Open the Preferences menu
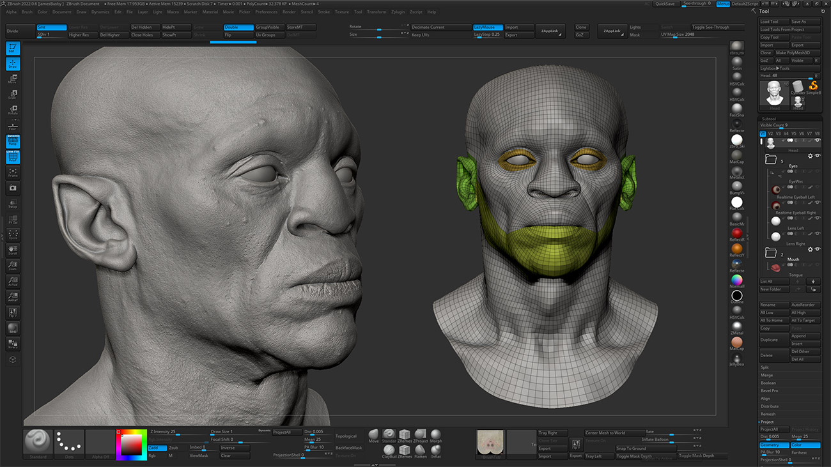Image resolution: width=831 pixels, height=467 pixels. pyautogui.click(x=266, y=11)
